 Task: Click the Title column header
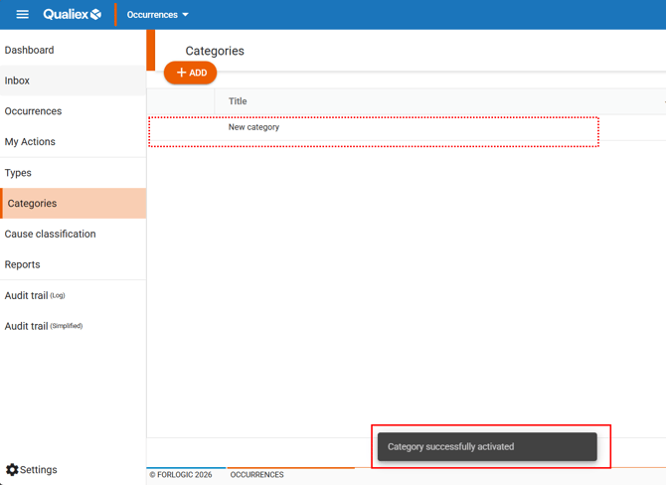238,101
